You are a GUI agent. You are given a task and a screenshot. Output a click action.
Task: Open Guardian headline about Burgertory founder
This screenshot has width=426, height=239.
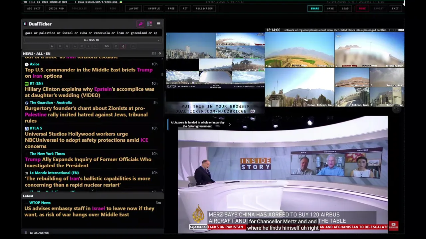click(x=86, y=115)
